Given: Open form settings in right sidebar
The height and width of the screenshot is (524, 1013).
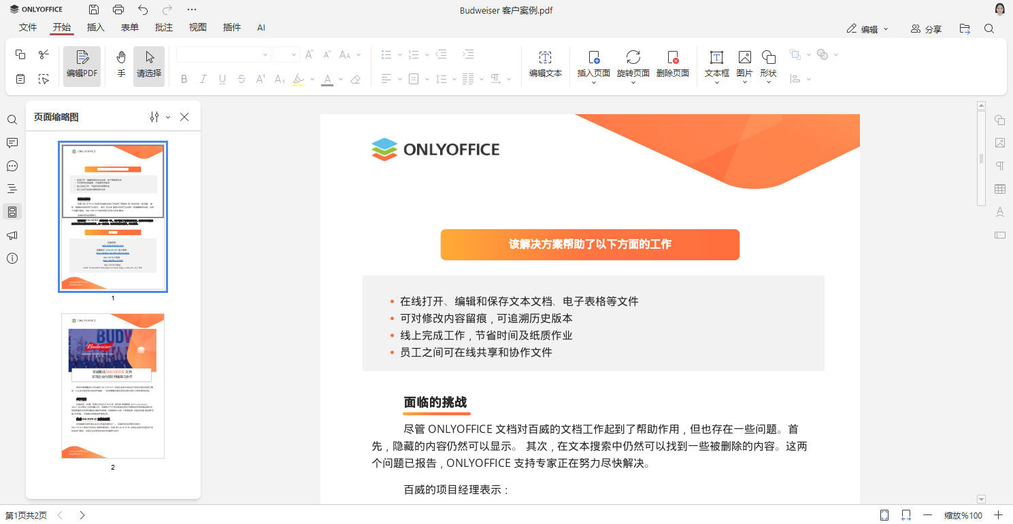Looking at the screenshot, I should click(x=1000, y=235).
